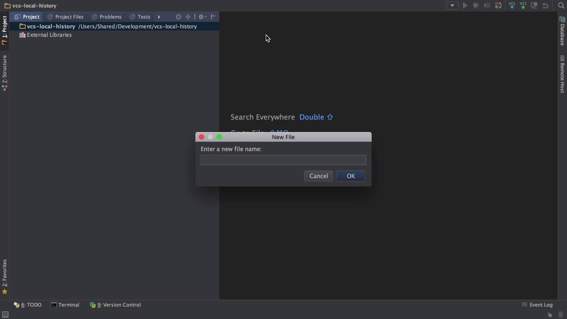Click the new file name input field
Screen dimensions: 567x319
283,160
